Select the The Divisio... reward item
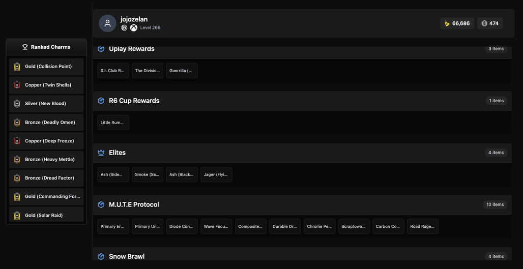Screen dimensions: 523x269 [x=148, y=71]
